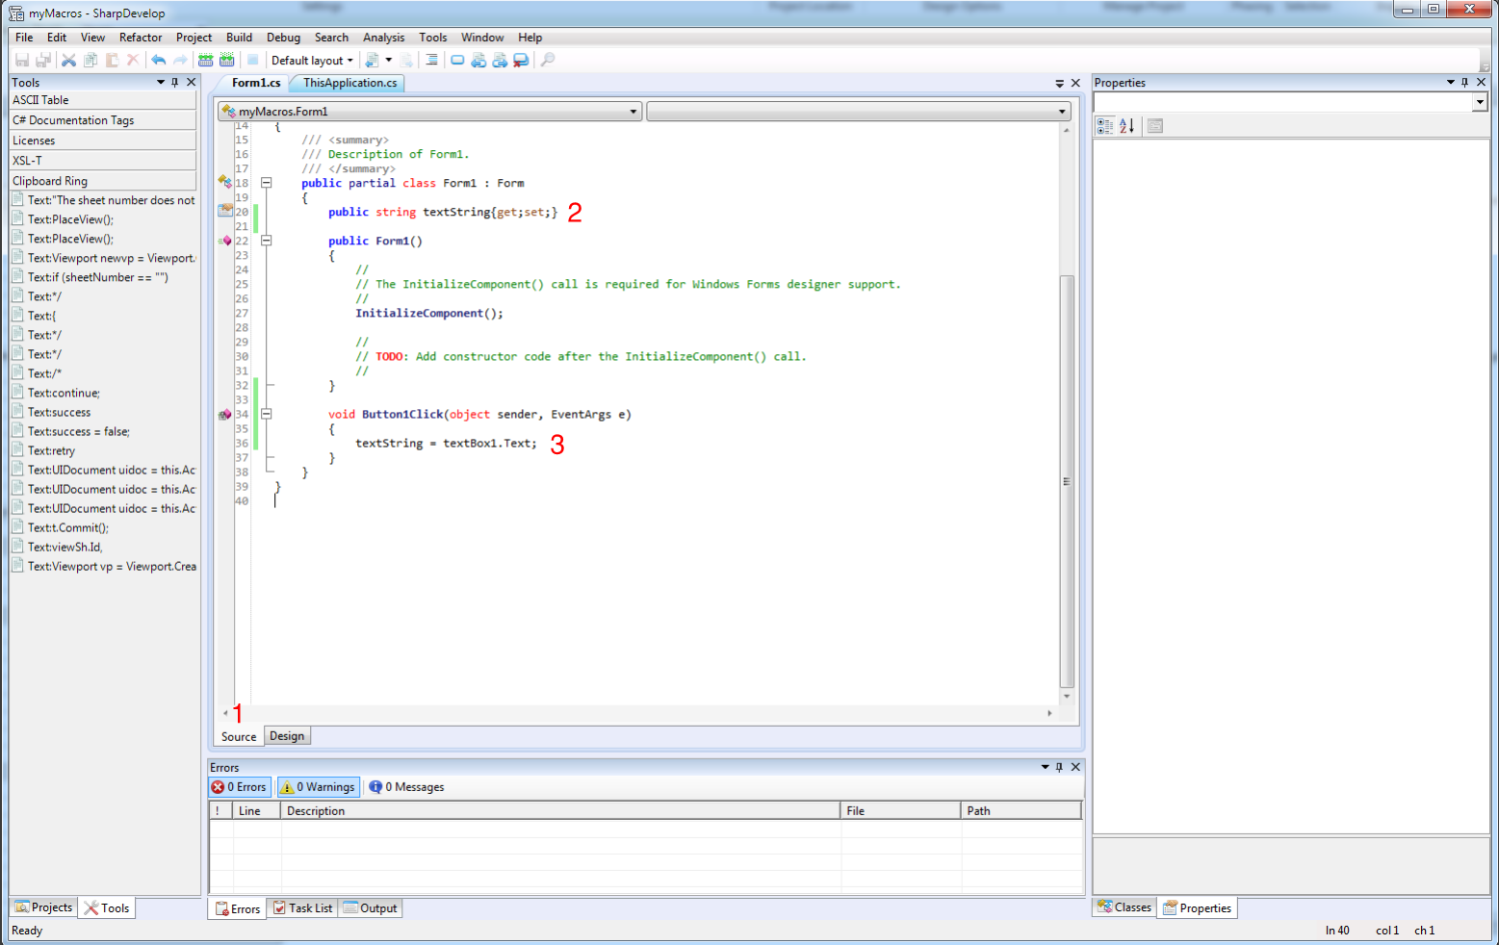Viewport: 1499px width, 945px height.
Task: Click the Save All toolbar icon
Action: pos(42,59)
